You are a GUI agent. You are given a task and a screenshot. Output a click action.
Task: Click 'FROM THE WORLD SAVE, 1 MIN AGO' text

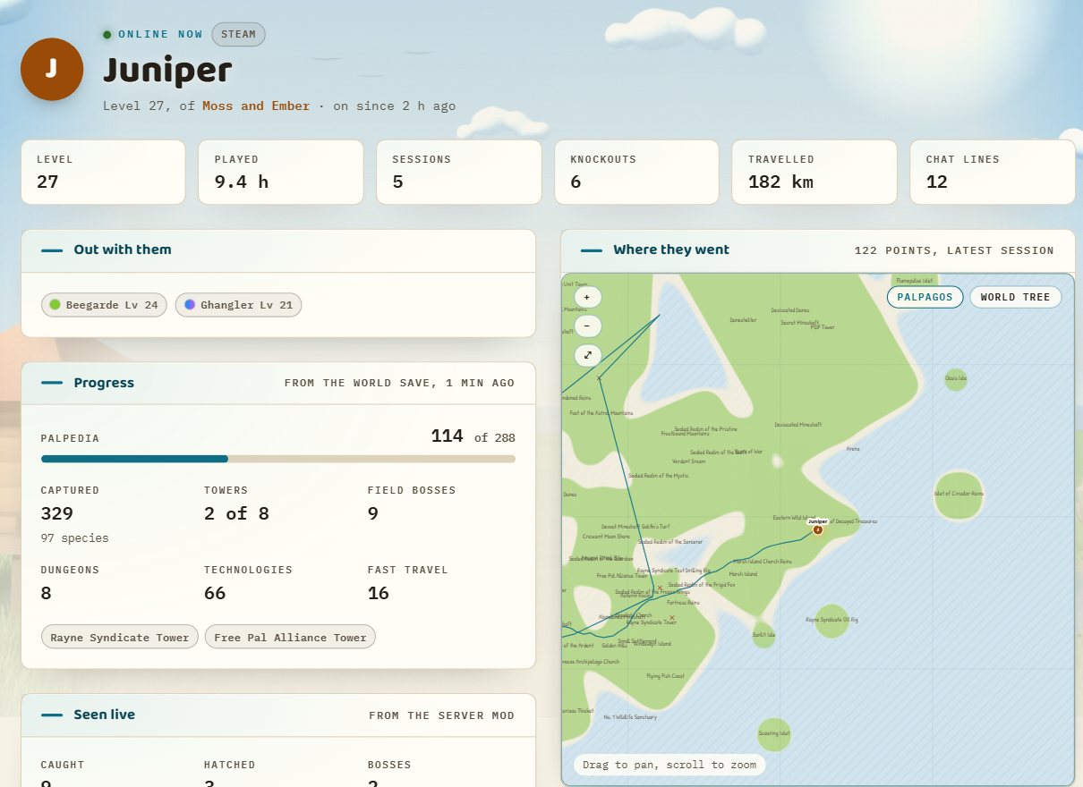399,383
